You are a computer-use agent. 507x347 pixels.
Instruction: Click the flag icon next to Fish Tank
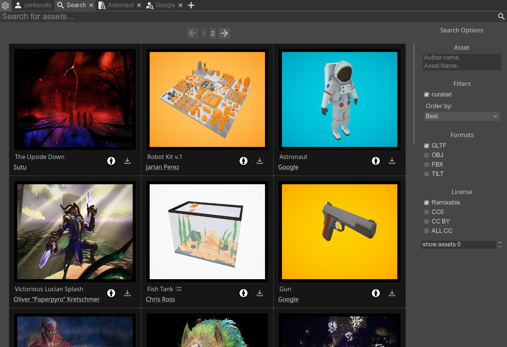(179, 289)
